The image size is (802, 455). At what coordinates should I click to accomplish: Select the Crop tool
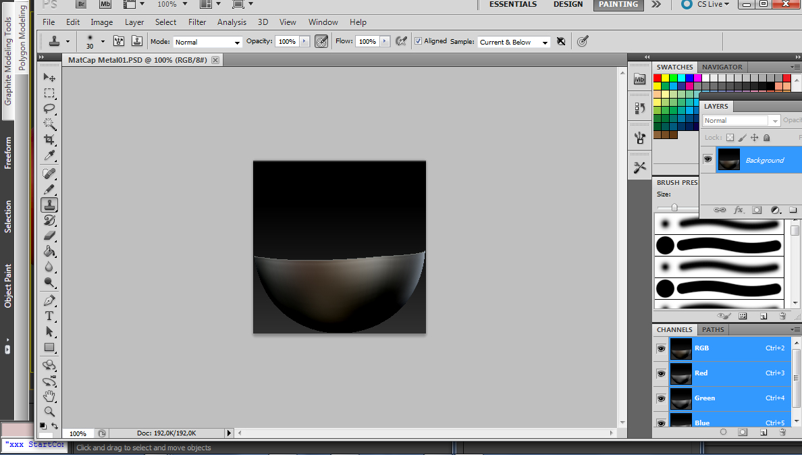49,140
